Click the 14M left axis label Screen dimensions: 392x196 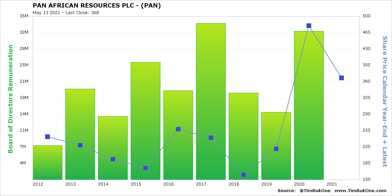(x=24, y=114)
